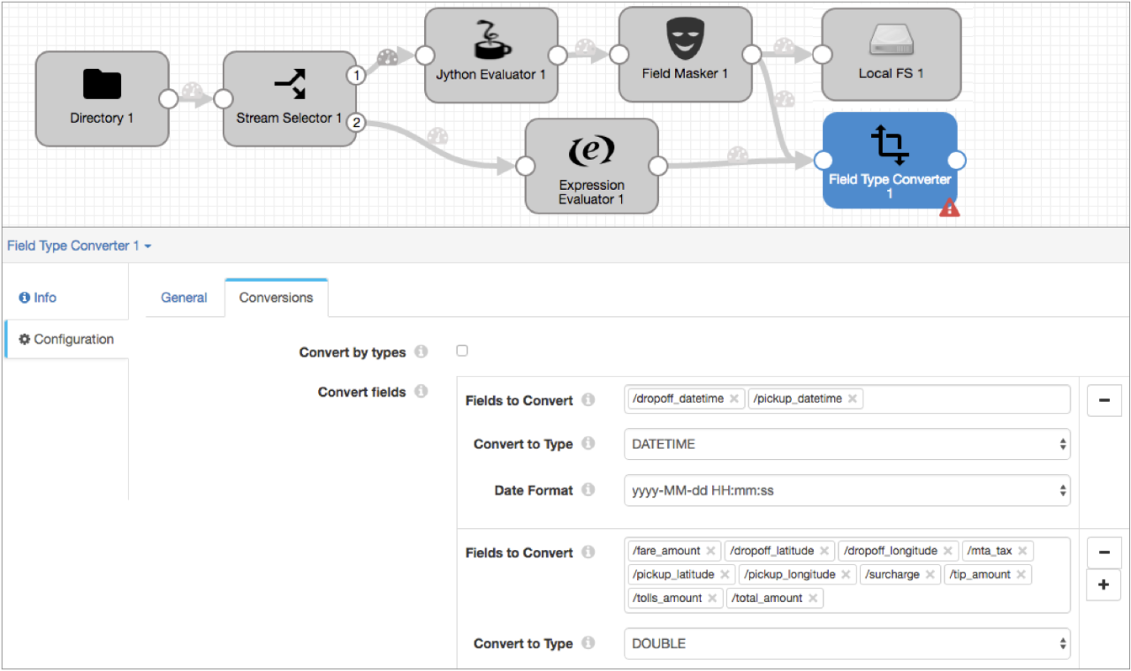
Task: Click inside the datetime Fields to Convert input
Action: pyautogui.click(x=964, y=399)
